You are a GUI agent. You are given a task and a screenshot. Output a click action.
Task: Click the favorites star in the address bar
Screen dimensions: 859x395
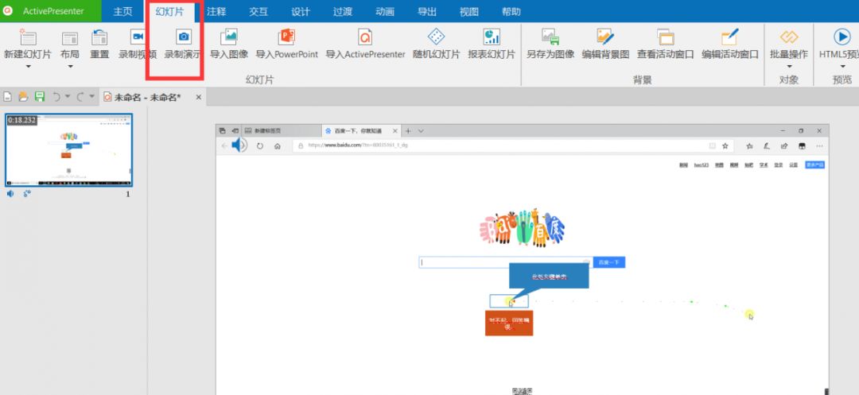pos(725,146)
